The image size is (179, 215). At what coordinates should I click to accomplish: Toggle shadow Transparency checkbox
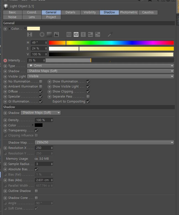click(36, 130)
